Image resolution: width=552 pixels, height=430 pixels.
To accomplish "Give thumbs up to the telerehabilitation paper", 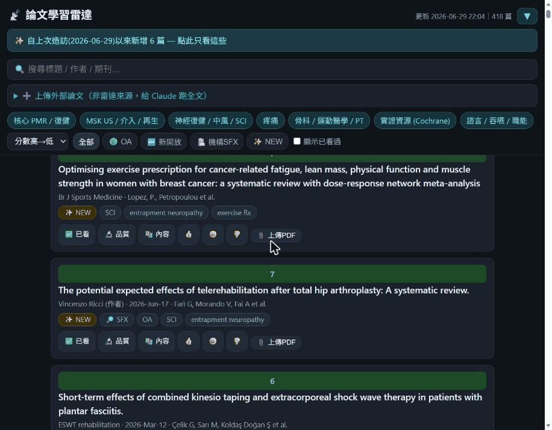I will point(189,341).
